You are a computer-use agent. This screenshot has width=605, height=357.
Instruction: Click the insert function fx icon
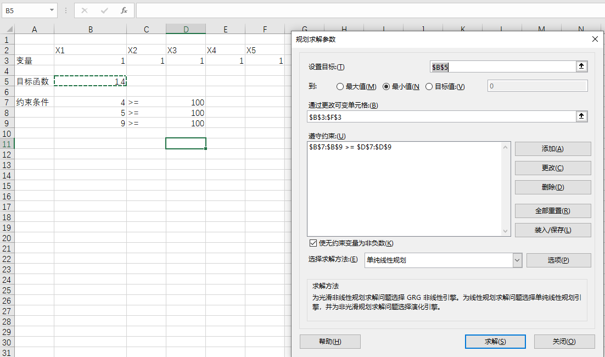pyautogui.click(x=124, y=10)
